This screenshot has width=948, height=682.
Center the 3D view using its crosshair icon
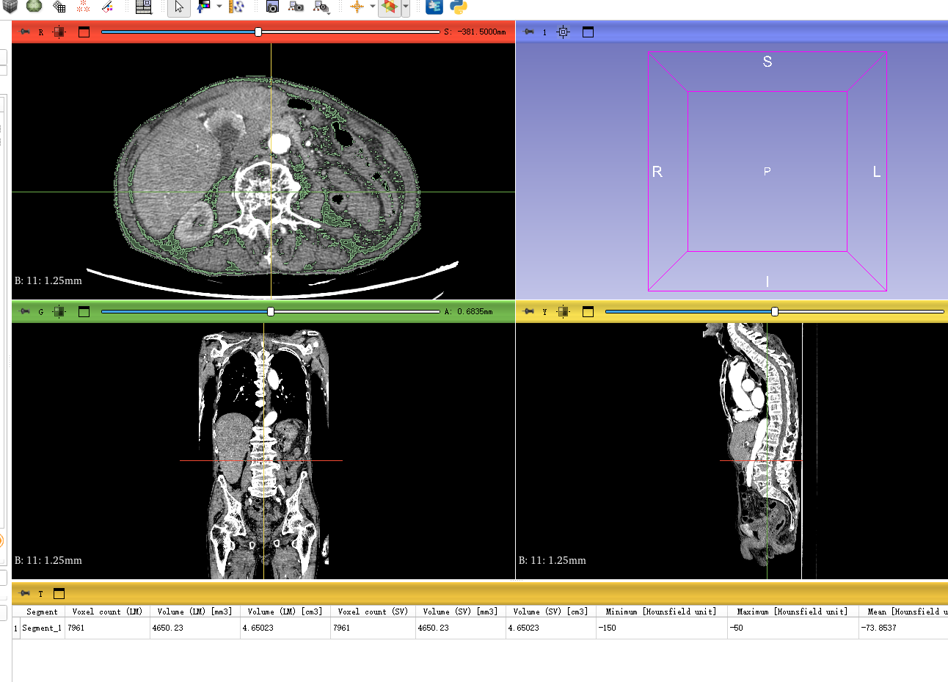point(563,32)
